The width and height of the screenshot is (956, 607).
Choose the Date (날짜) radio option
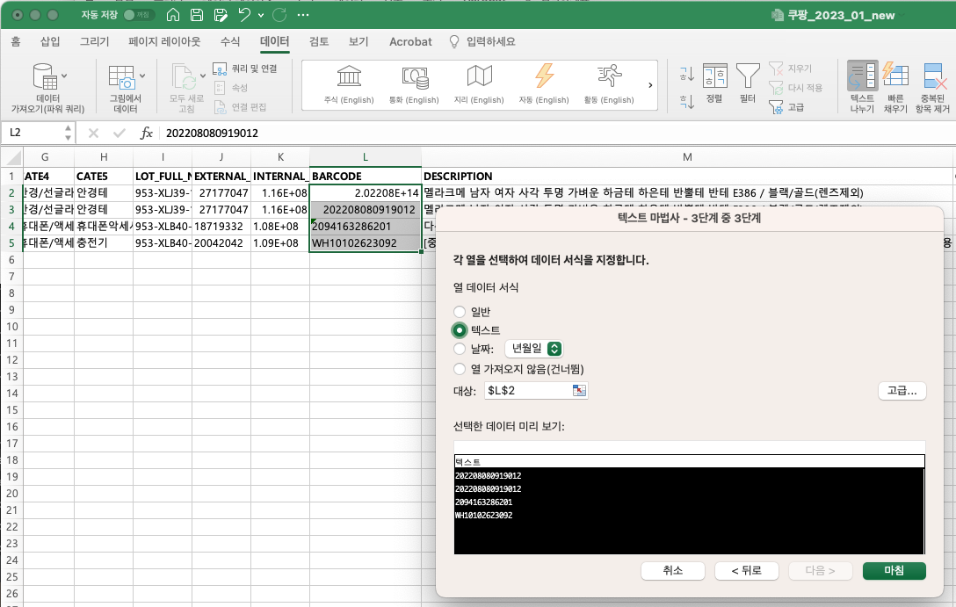459,350
